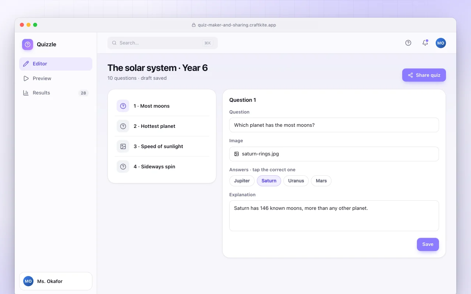Select question 4 · Sideways spin
The width and height of the screenshot is (471, 294).
click(x=162, y=166)
